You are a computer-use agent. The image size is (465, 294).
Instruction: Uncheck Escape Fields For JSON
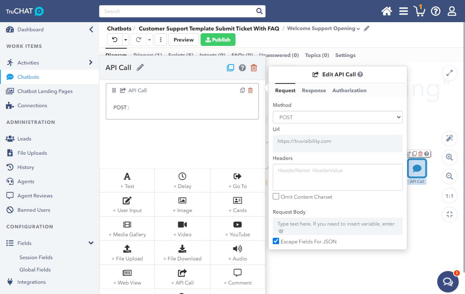[x=276, y=241]
